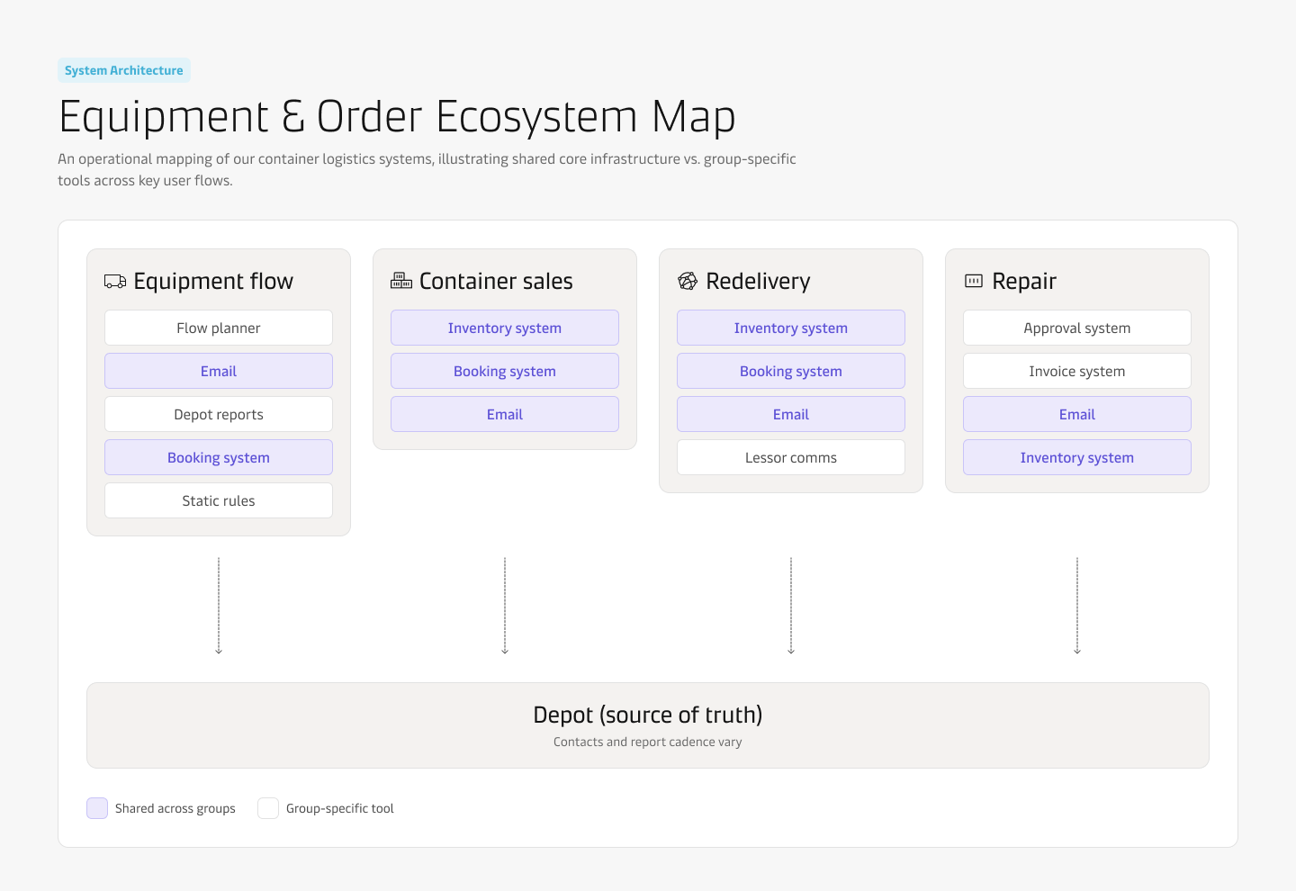Open Approval system in the Repair card
This screenshot has height=891, width=1296.
coord(1077,328)
